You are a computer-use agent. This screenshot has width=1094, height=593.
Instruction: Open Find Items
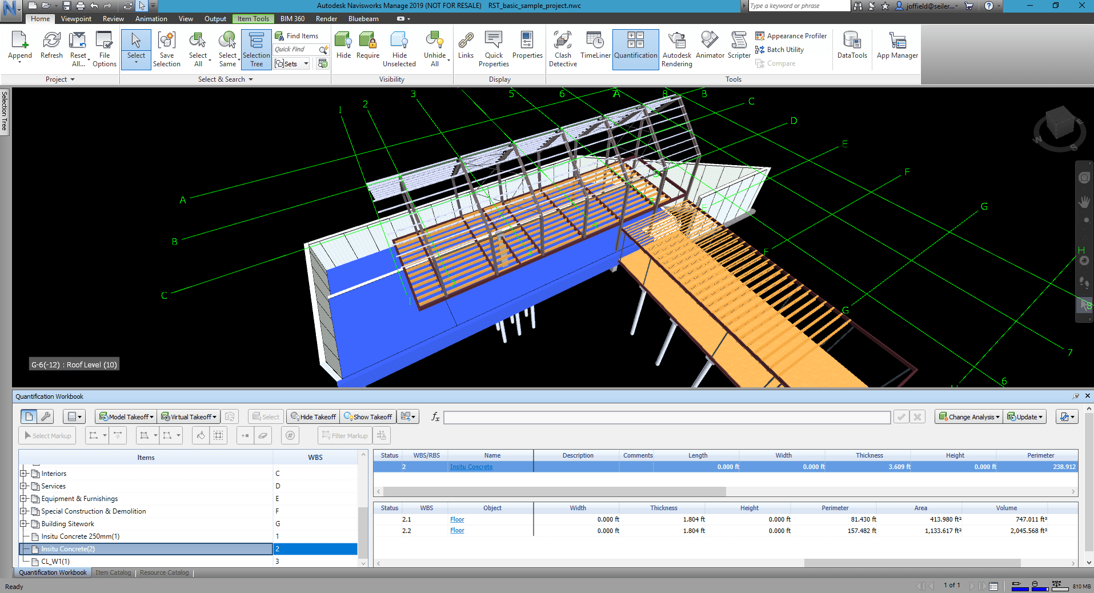coord(296,35)
